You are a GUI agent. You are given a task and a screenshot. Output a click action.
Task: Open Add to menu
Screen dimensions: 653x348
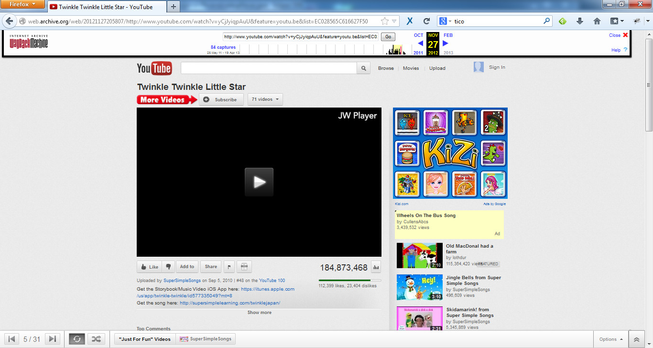187,267
